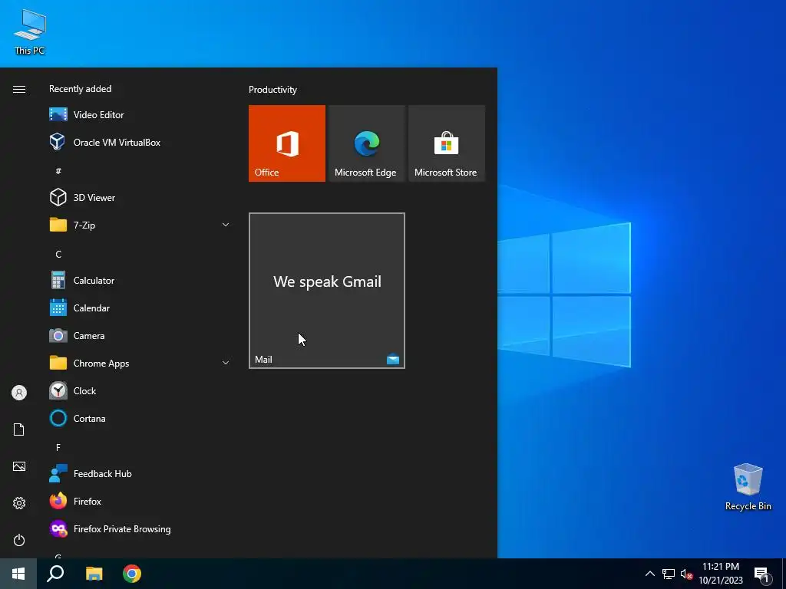Open taskbar Search magnifier
The width and height of the screenshot is (786, 589).
[55, 574]
